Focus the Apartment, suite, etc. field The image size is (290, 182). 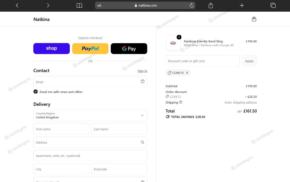coord(90,156)
